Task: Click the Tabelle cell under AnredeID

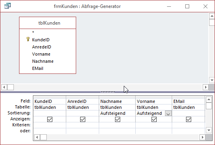Action: point(83,107)
